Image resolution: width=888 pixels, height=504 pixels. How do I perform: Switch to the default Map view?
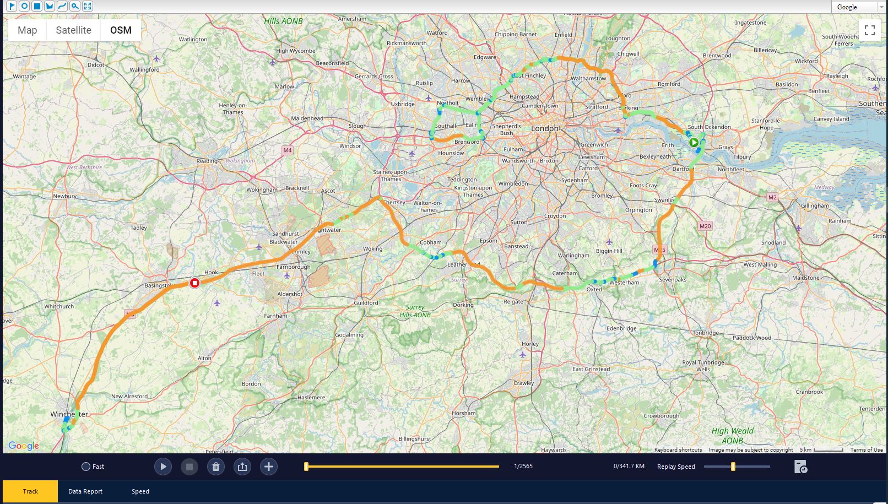pos(28,30)
